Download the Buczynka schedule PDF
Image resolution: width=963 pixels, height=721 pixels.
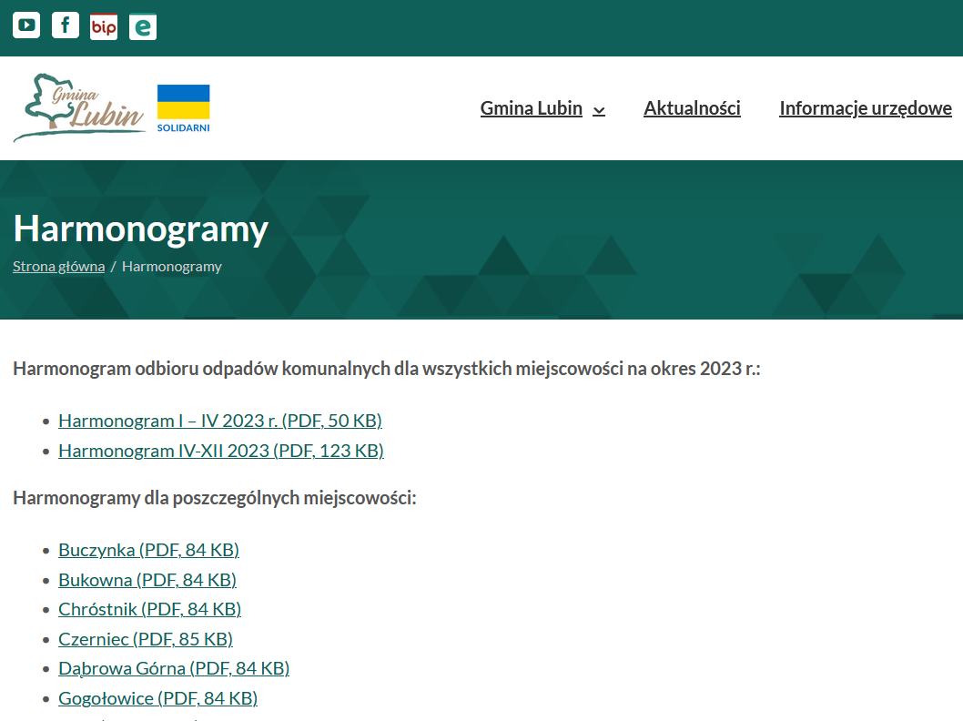tap(148, 550)
